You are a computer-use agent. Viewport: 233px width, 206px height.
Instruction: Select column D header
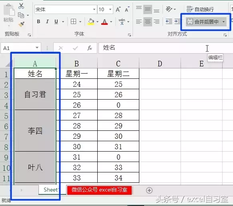(160, 64)
